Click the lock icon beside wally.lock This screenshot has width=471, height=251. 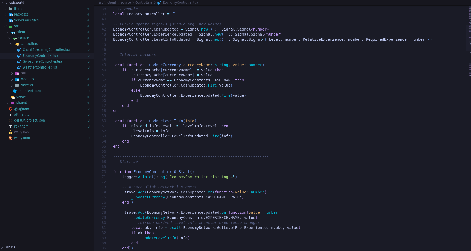tap(10, 132)
